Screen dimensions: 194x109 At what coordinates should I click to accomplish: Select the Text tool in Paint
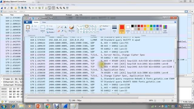tap(65, 27)
